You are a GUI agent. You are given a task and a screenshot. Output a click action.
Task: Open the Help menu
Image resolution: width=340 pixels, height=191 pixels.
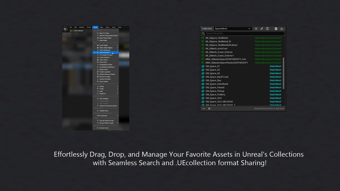[x=120, y=27]
